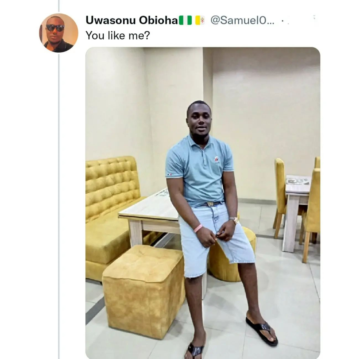The image size is (359, 359).
Task: Click the black sandal on the right foot
Action: pyautogui.click(x=262, y=331)
